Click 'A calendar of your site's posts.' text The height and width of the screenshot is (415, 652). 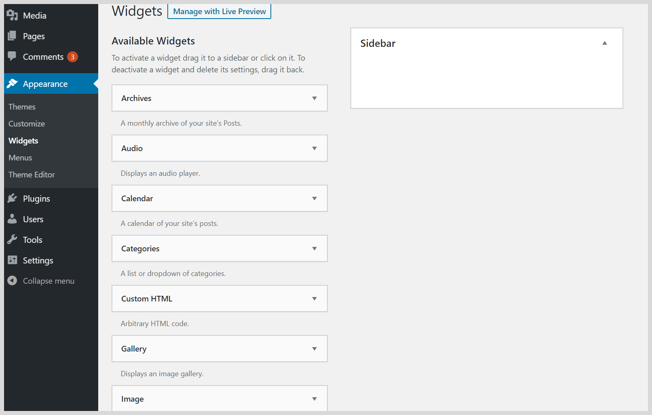169,223
